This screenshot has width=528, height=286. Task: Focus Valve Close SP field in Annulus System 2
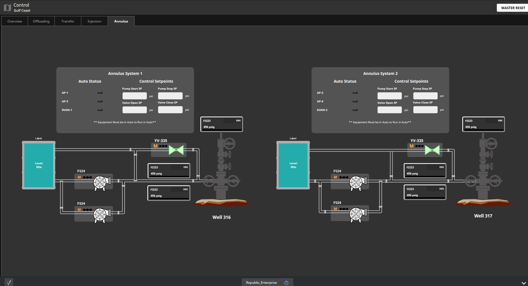point(425,110)
